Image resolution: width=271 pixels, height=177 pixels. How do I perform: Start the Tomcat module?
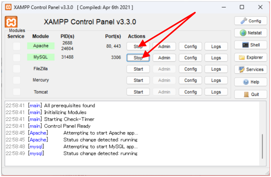point(138,92)
